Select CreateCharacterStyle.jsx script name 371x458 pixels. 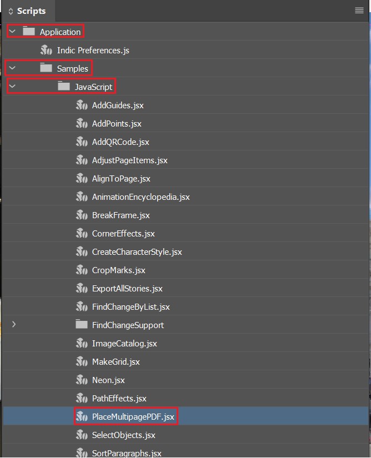pyautogui.click(x=137, y=252)
